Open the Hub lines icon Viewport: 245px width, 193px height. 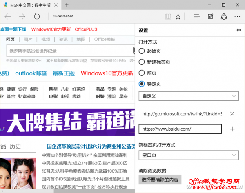tap(197, 16)
